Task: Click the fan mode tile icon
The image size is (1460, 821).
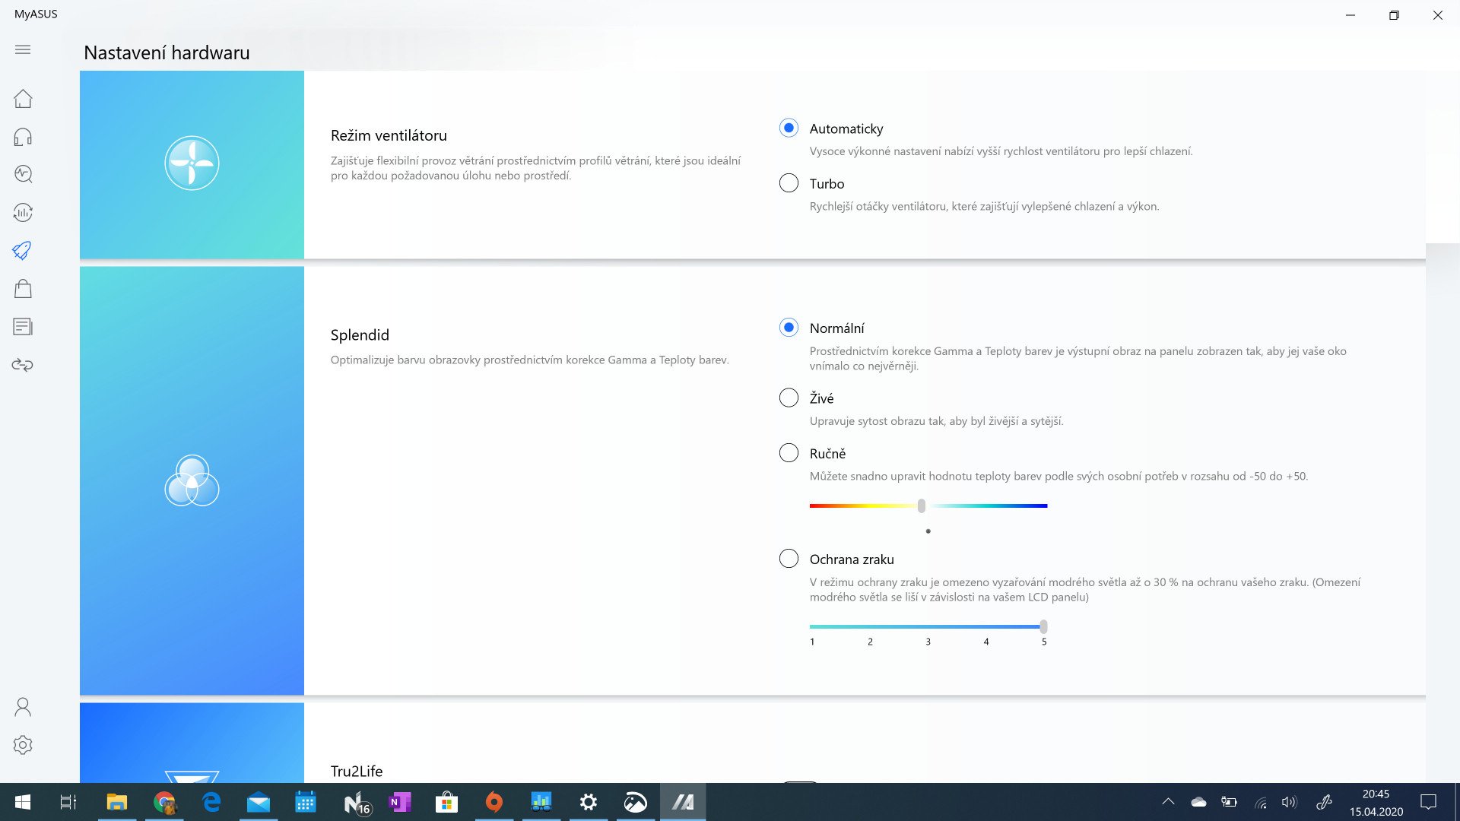Action: (192, 163)
